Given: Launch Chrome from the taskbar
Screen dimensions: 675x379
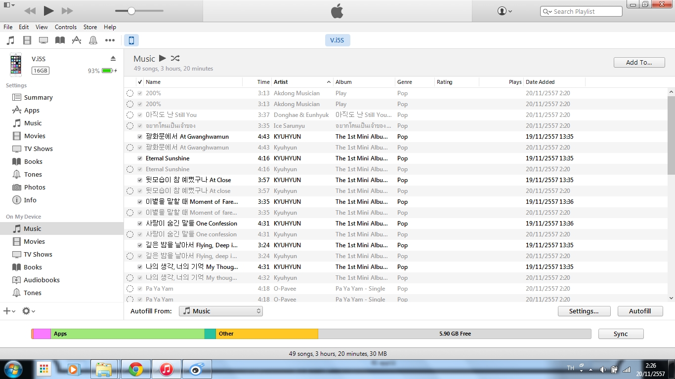Looking at the screenshot, I should 136,369.
